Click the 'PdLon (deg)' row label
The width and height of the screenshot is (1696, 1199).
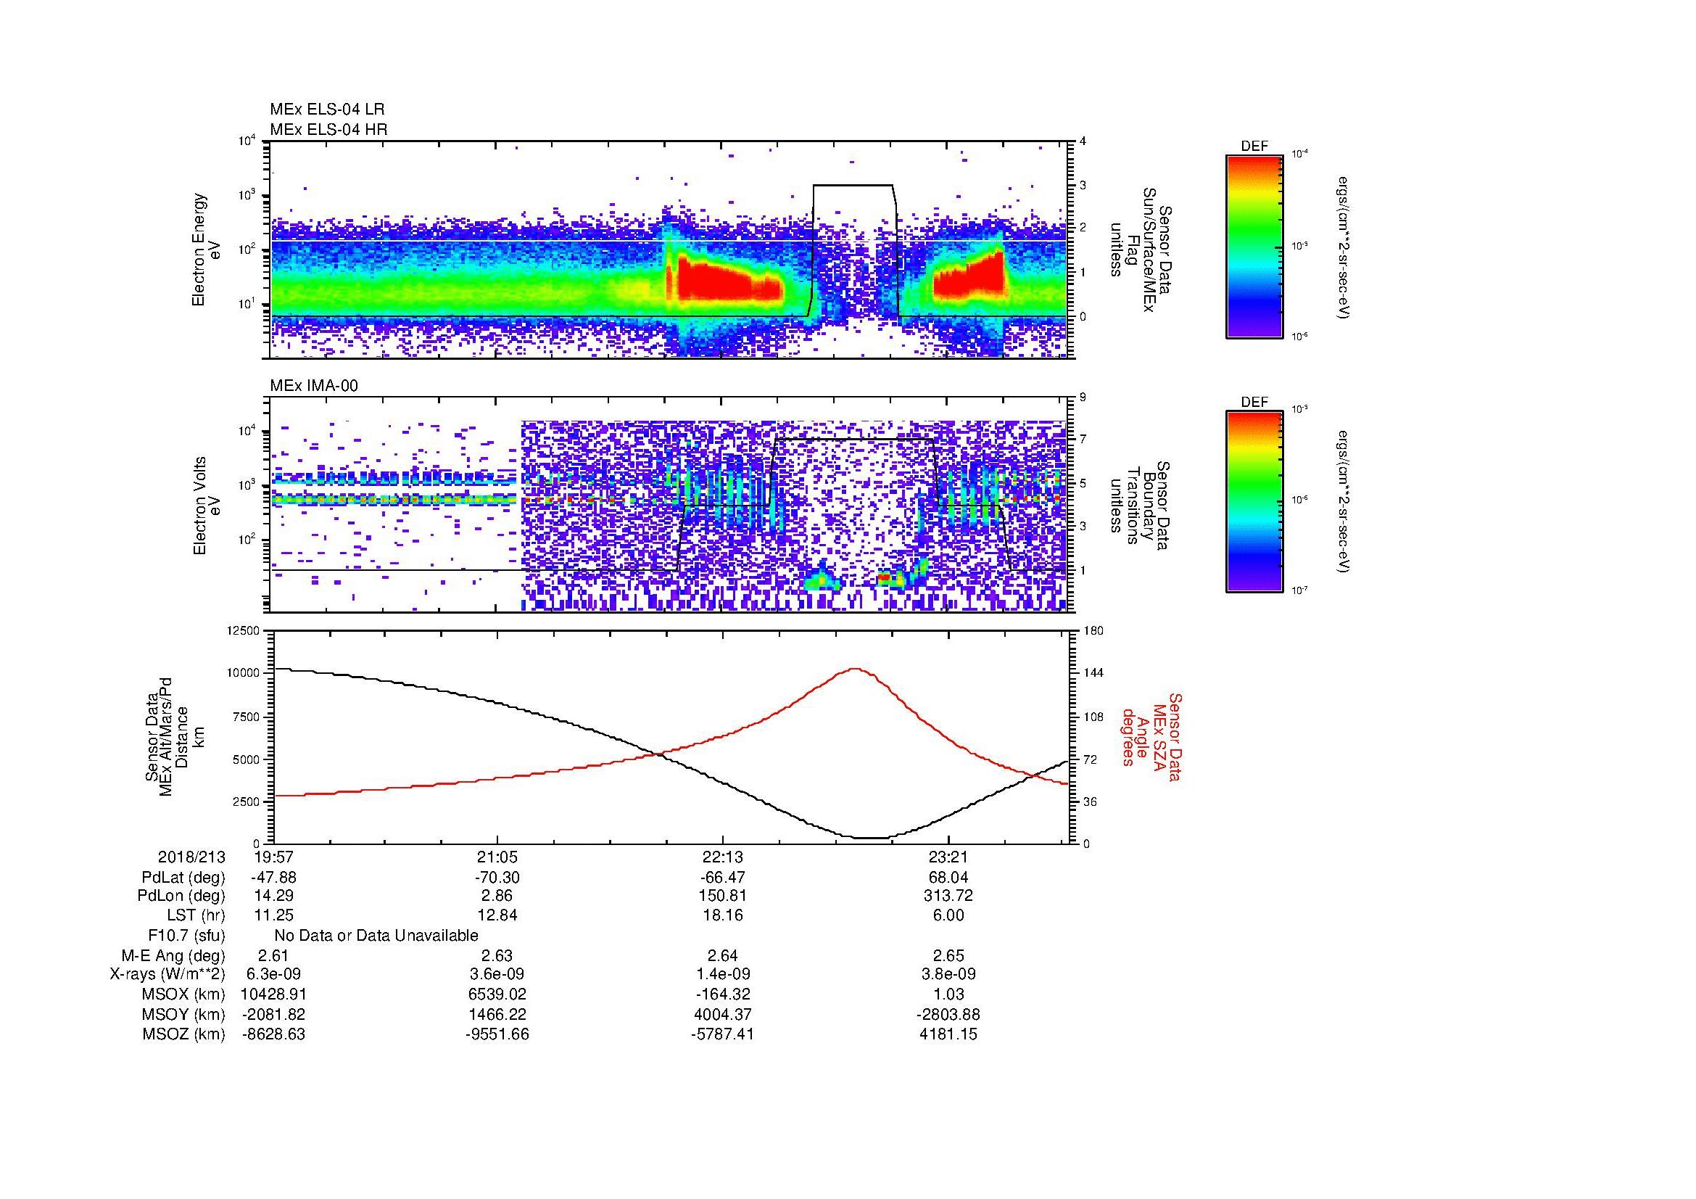pyautogui.click(x=182, y=896)
